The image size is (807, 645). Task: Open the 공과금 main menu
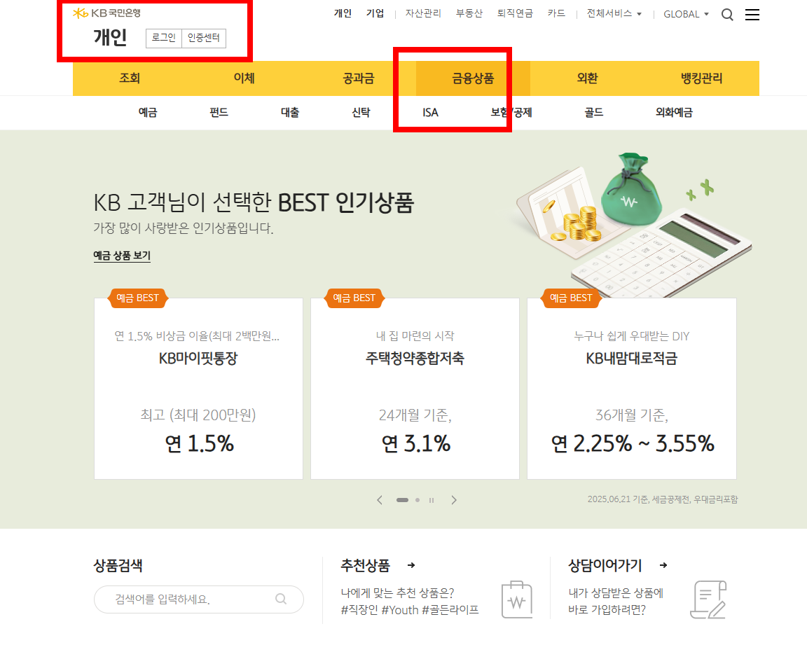[x=359, y=78]
